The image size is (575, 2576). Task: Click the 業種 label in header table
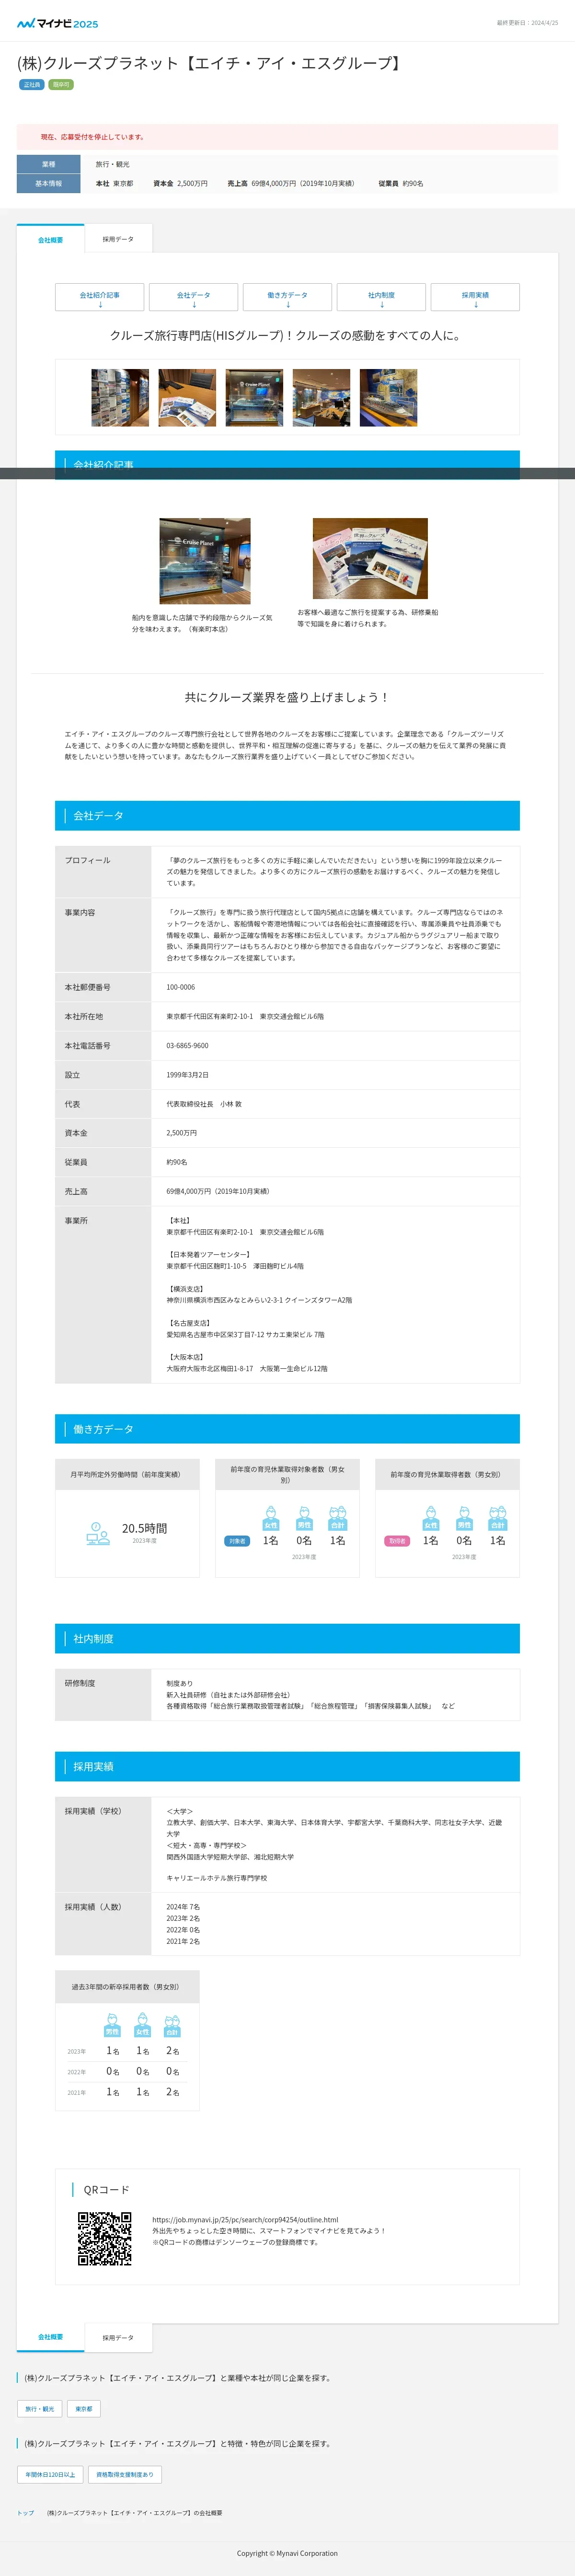tap(48, 164)
